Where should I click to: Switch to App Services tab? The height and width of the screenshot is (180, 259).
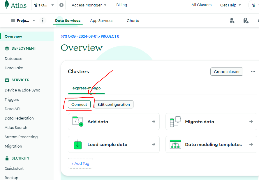(102, 20)
